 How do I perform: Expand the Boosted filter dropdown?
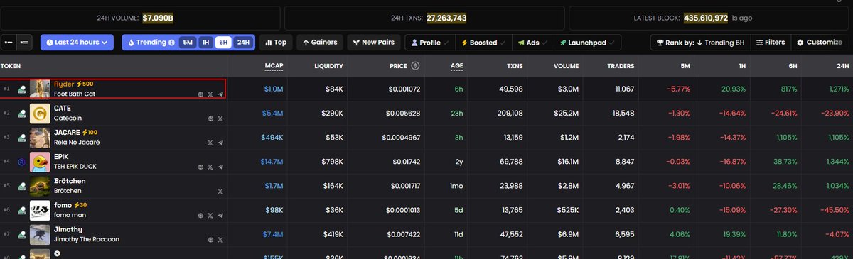(x=483, y=43)
